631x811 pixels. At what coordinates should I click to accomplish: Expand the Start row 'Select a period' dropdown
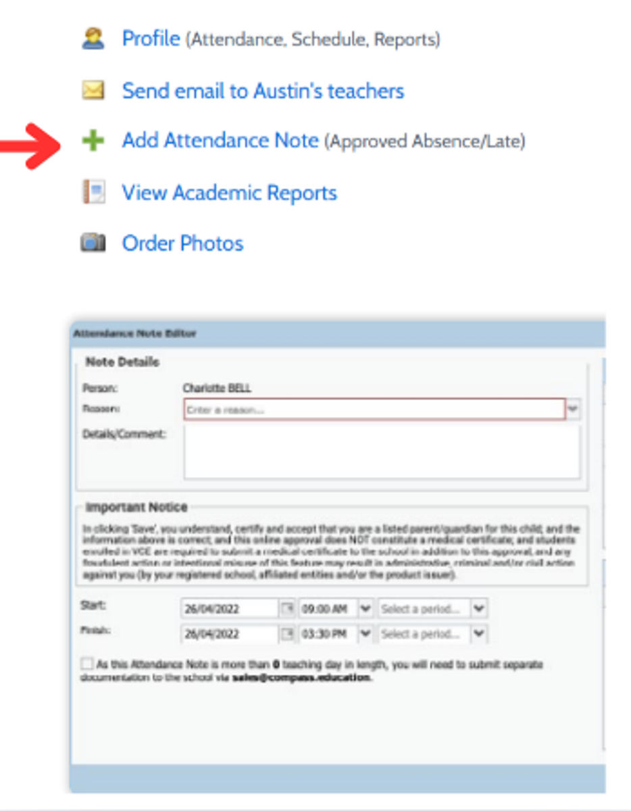(x=479, y=609)
